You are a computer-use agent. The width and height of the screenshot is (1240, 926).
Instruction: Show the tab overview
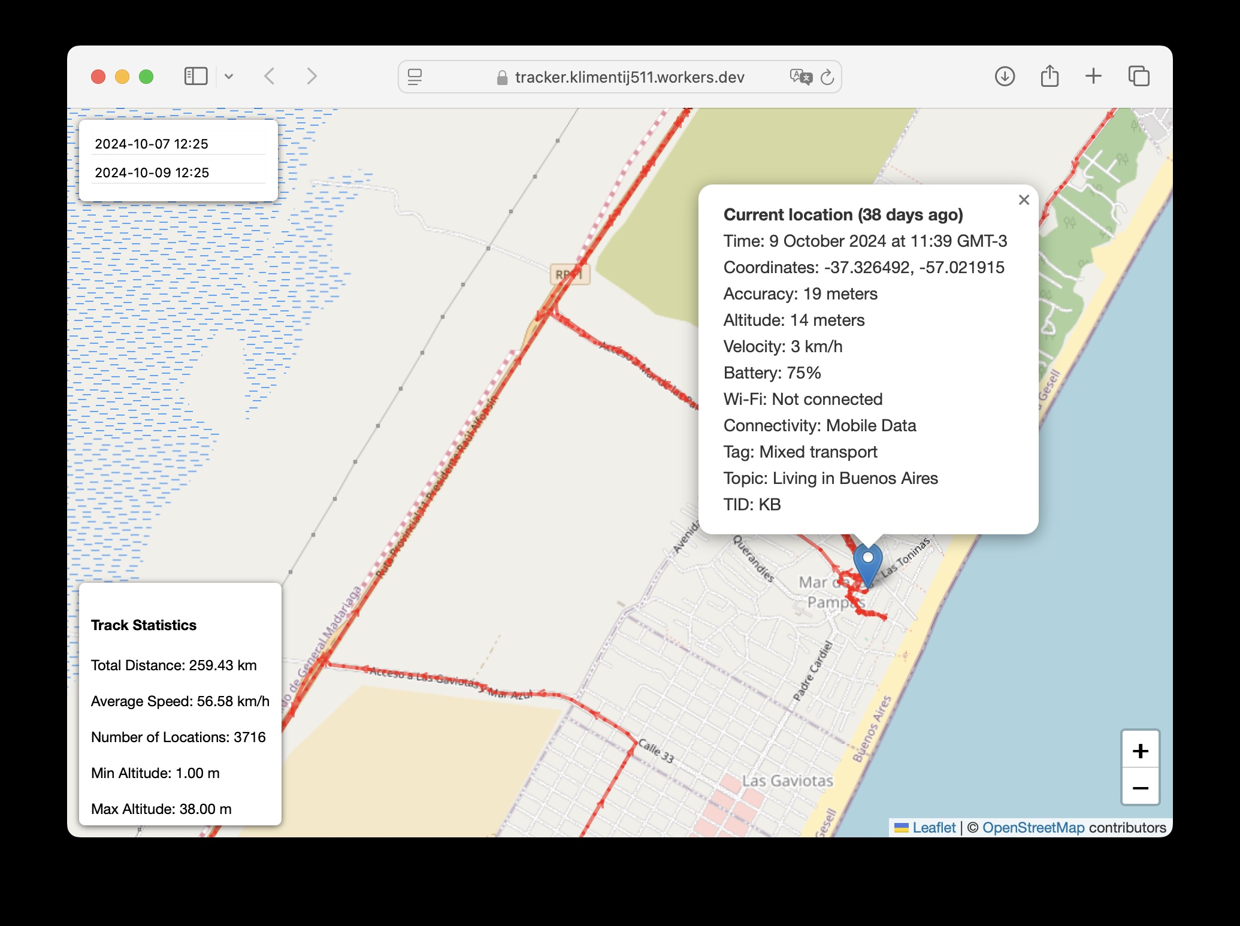1139,76
